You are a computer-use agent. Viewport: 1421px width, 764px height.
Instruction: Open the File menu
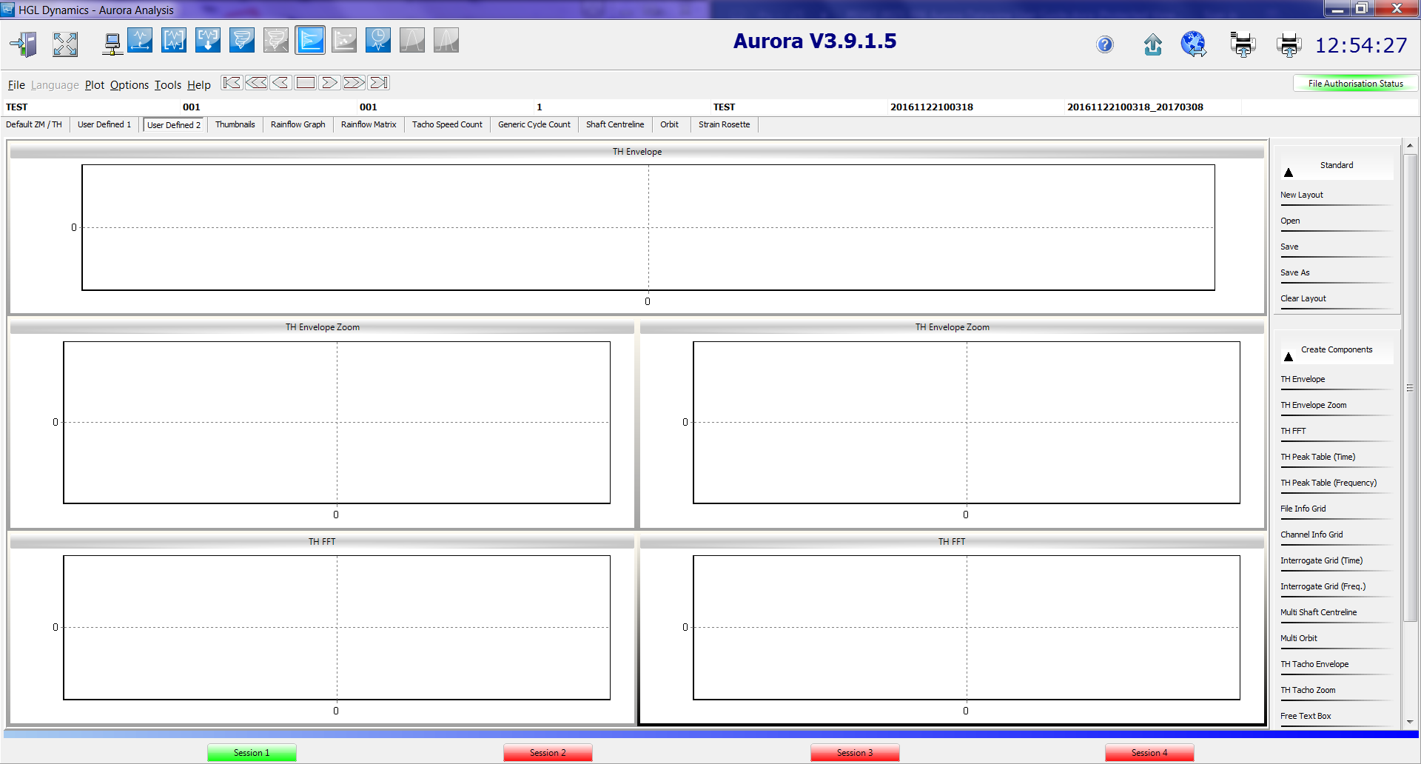[16, 85]
